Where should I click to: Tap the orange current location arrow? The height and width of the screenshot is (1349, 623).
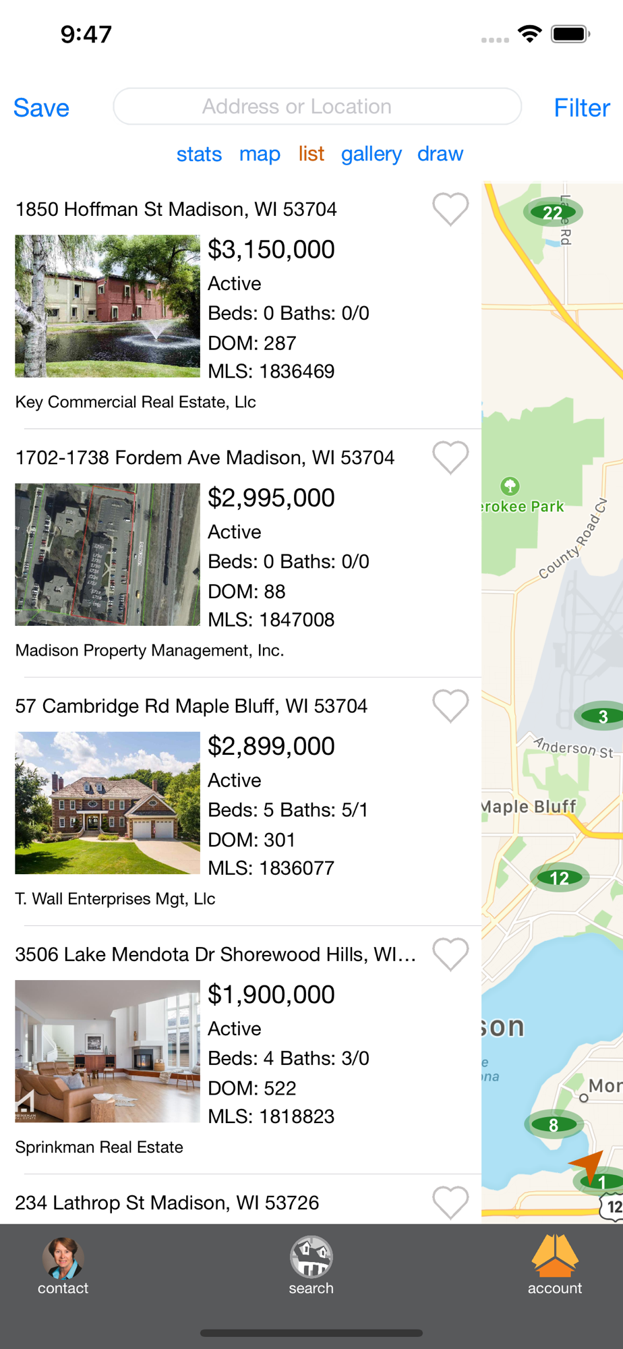click(588, 1166)
